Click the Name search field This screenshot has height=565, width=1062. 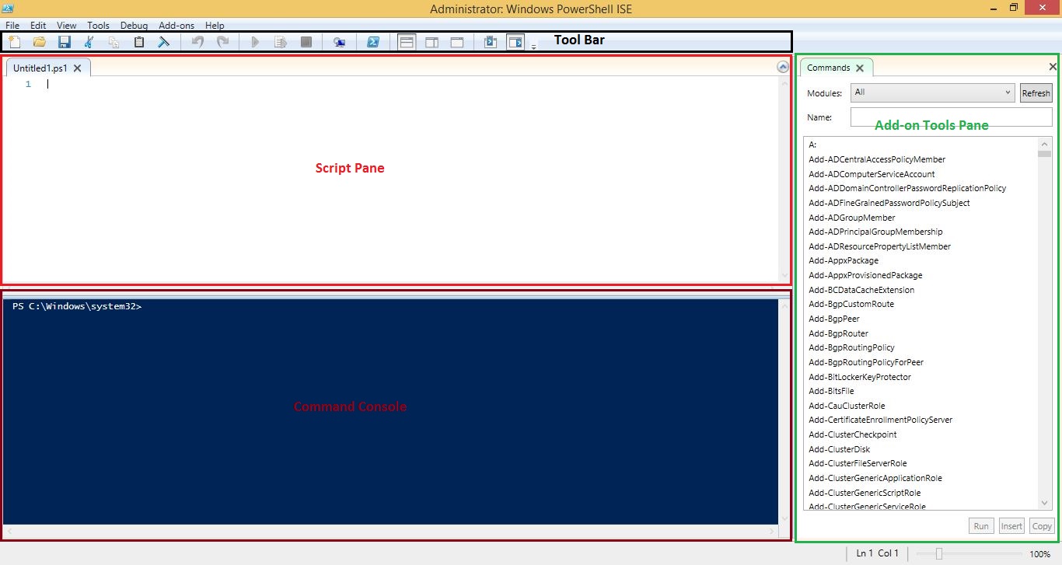click(x=951, y=117)
